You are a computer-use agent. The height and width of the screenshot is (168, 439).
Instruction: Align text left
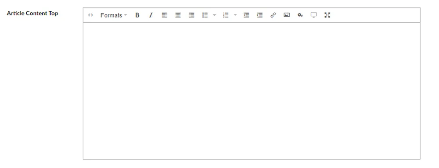164,15
